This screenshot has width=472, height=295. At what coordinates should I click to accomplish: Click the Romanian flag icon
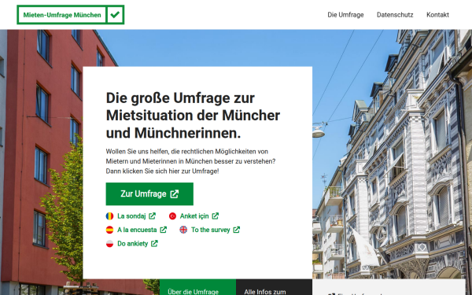(x=109, y=216)
